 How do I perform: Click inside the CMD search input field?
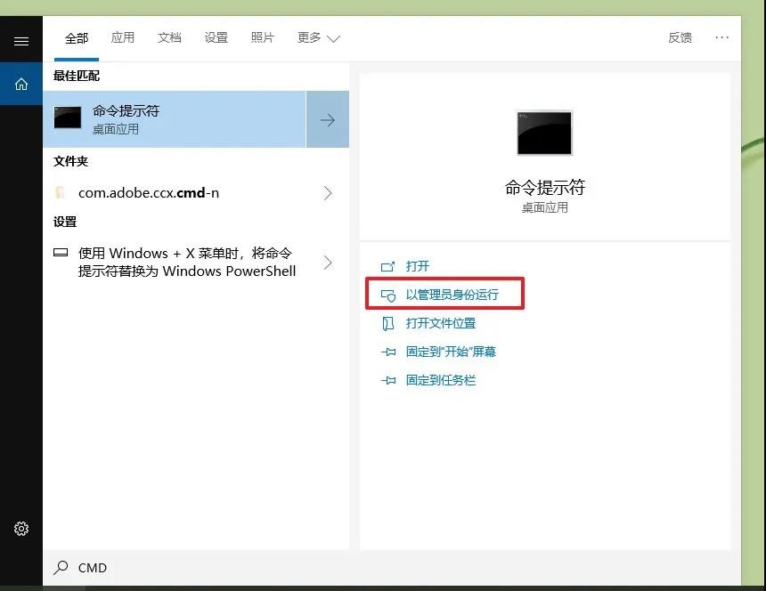[178, 567]
